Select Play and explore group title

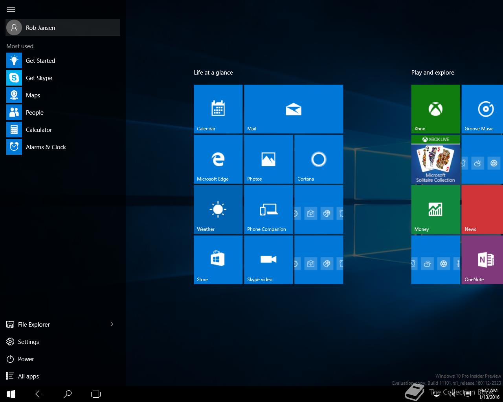point(433,73)
